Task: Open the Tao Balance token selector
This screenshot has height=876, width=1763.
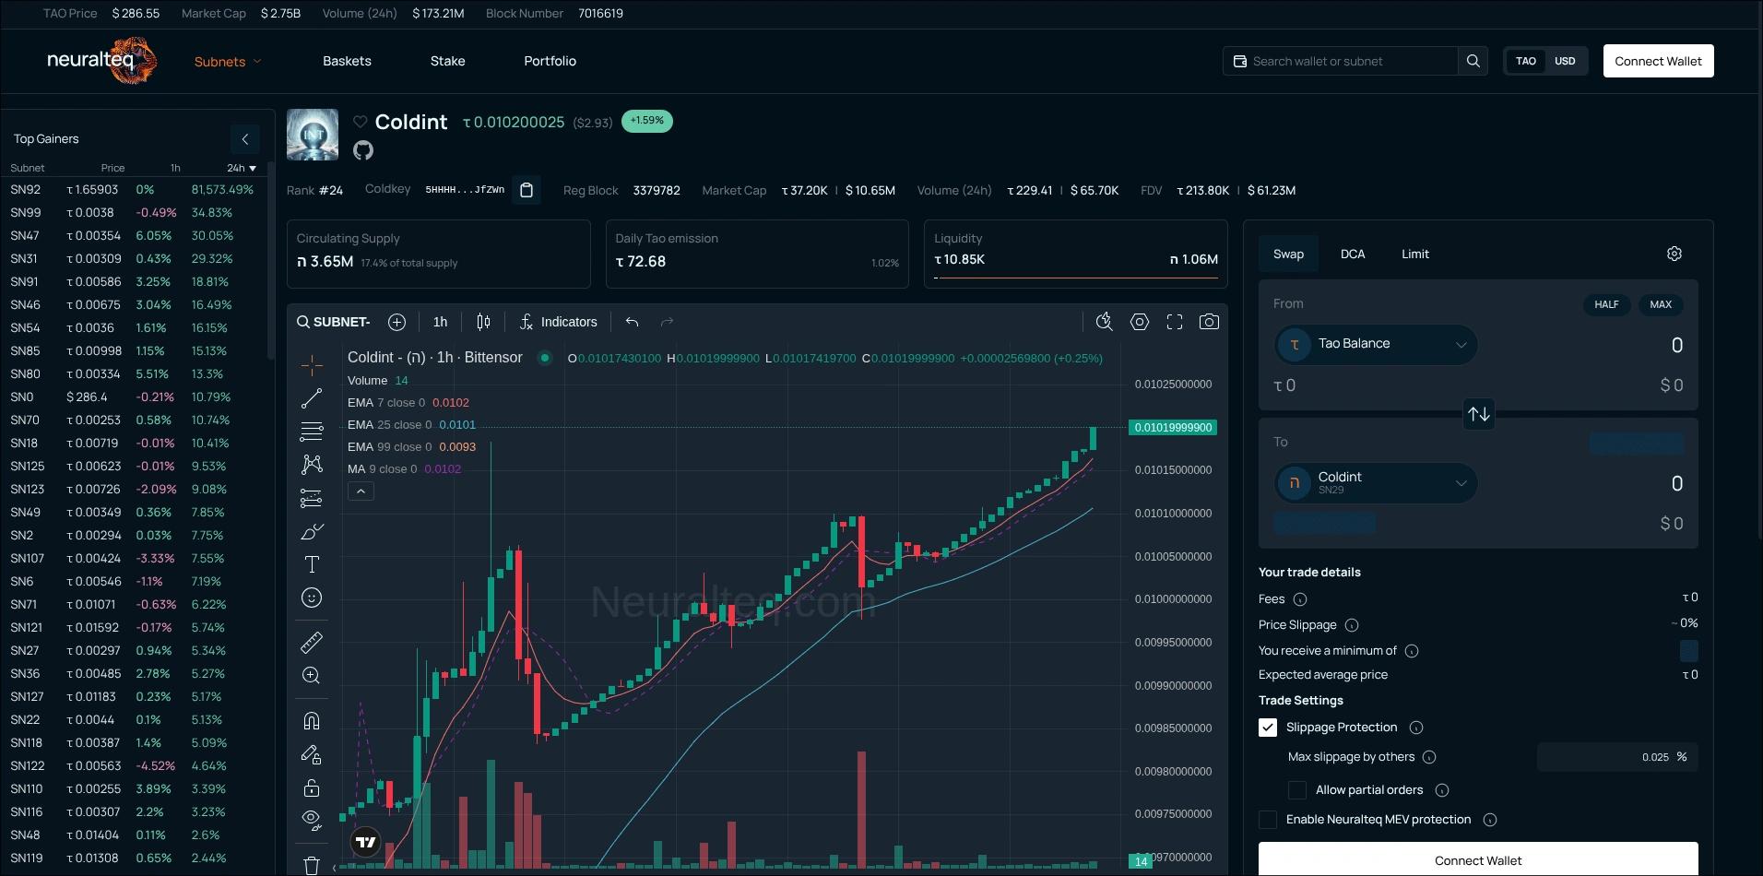Action: [1376, 345]
